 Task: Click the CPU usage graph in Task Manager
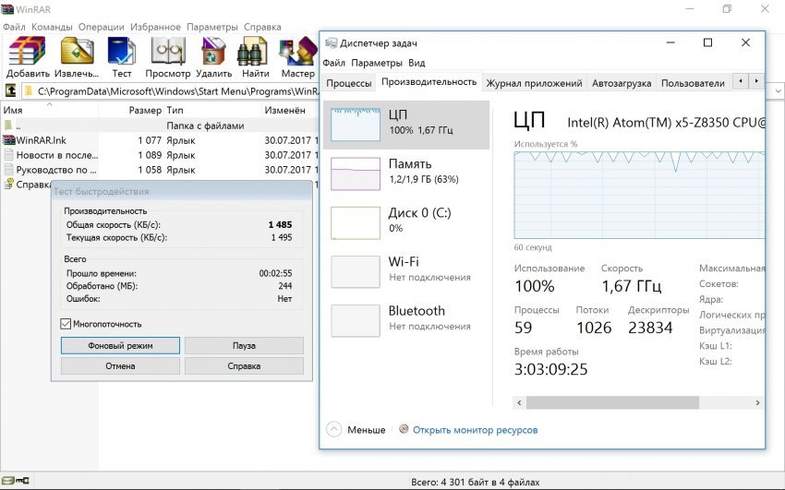click(x=639, y=195)
